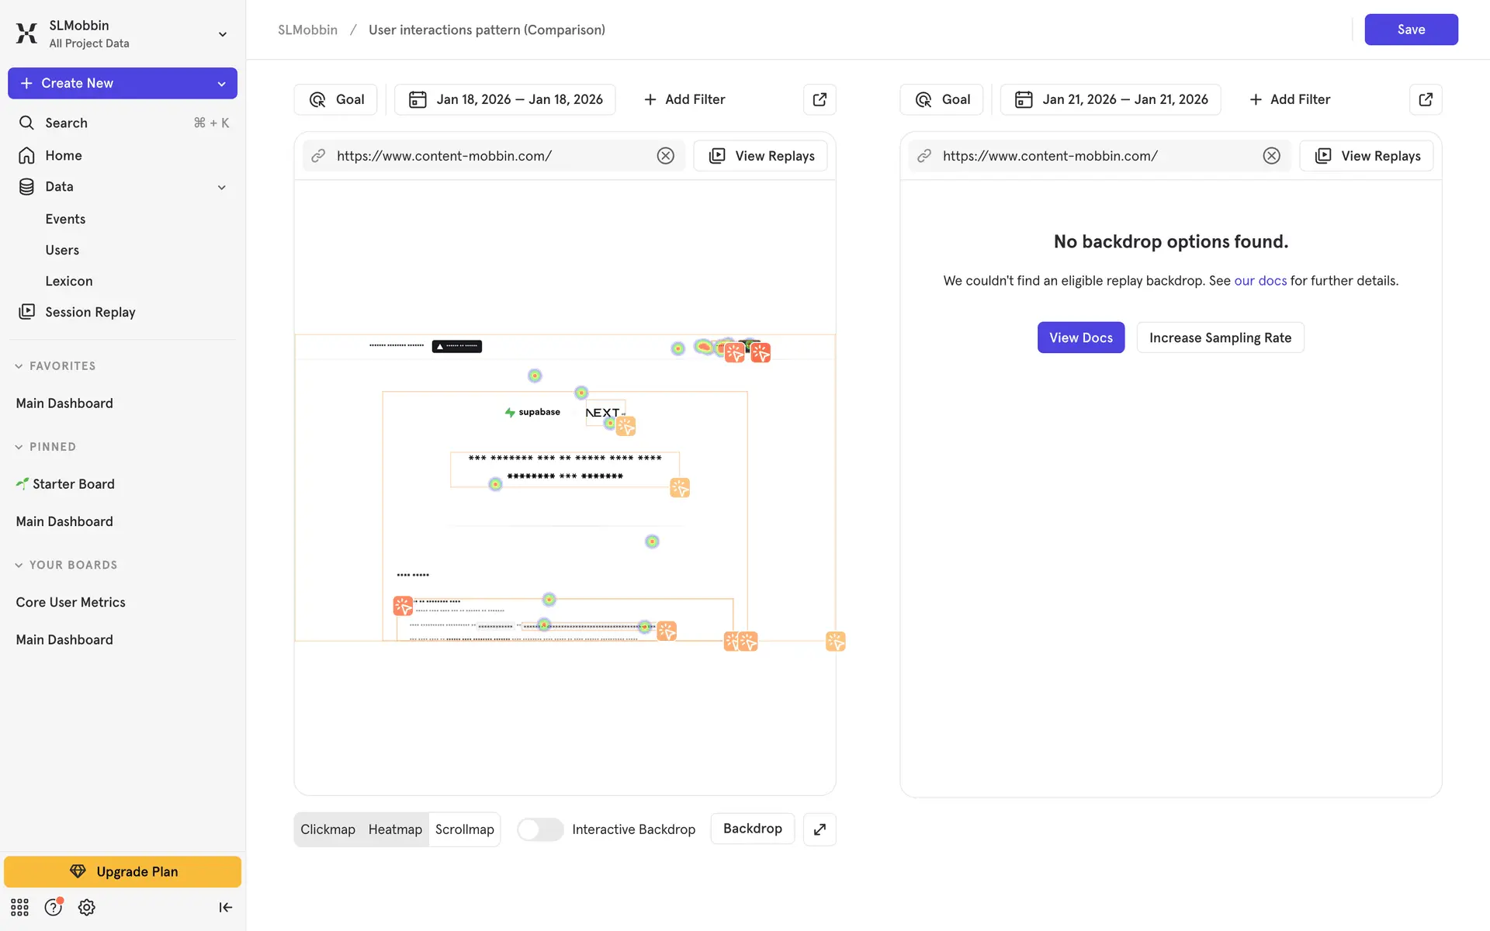Toggle Interactive Backdrop switch

[540, 829]
